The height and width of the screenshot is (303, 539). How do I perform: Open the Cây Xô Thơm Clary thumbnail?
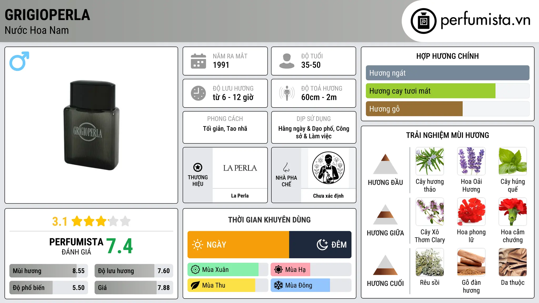(430, 212)
